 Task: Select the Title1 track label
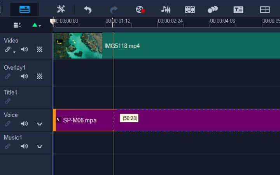(x=10, y=92)
